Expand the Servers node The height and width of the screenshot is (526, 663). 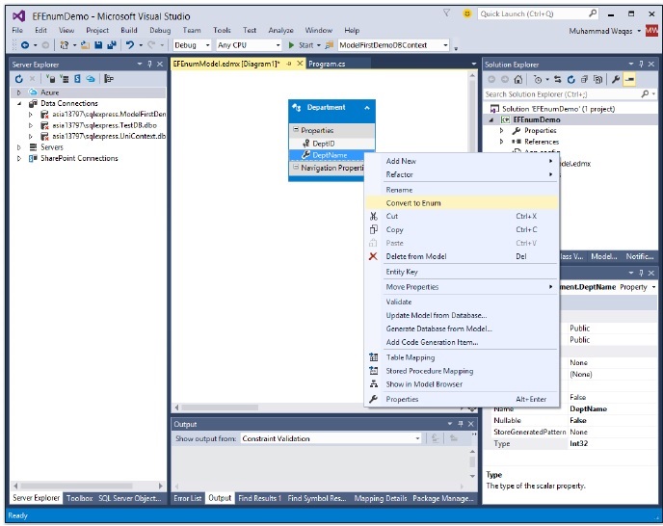18,147
